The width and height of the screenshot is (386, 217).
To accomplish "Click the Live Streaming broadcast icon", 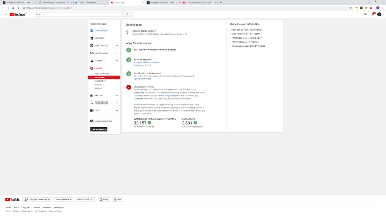I will pos(92,53).
